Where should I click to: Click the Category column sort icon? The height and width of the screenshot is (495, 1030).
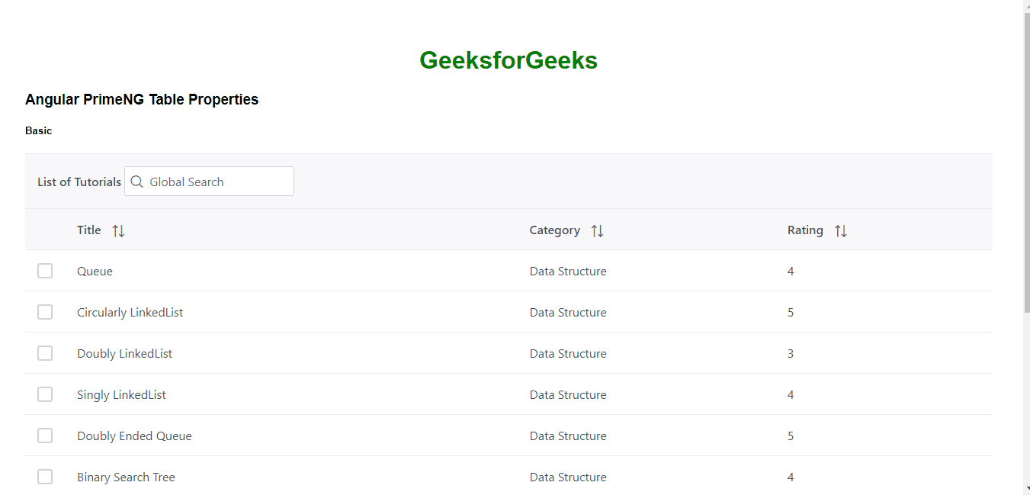[597, 230]
